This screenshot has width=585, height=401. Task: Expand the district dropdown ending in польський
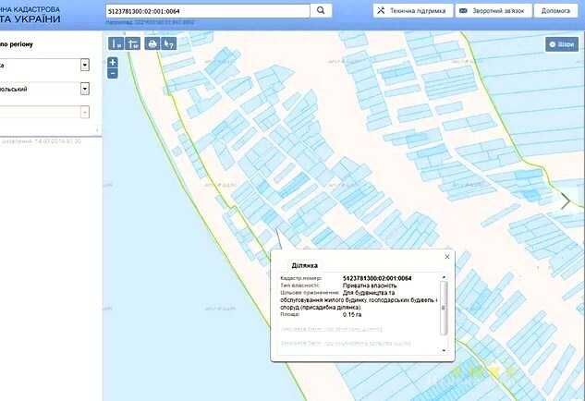click(85, 89)
